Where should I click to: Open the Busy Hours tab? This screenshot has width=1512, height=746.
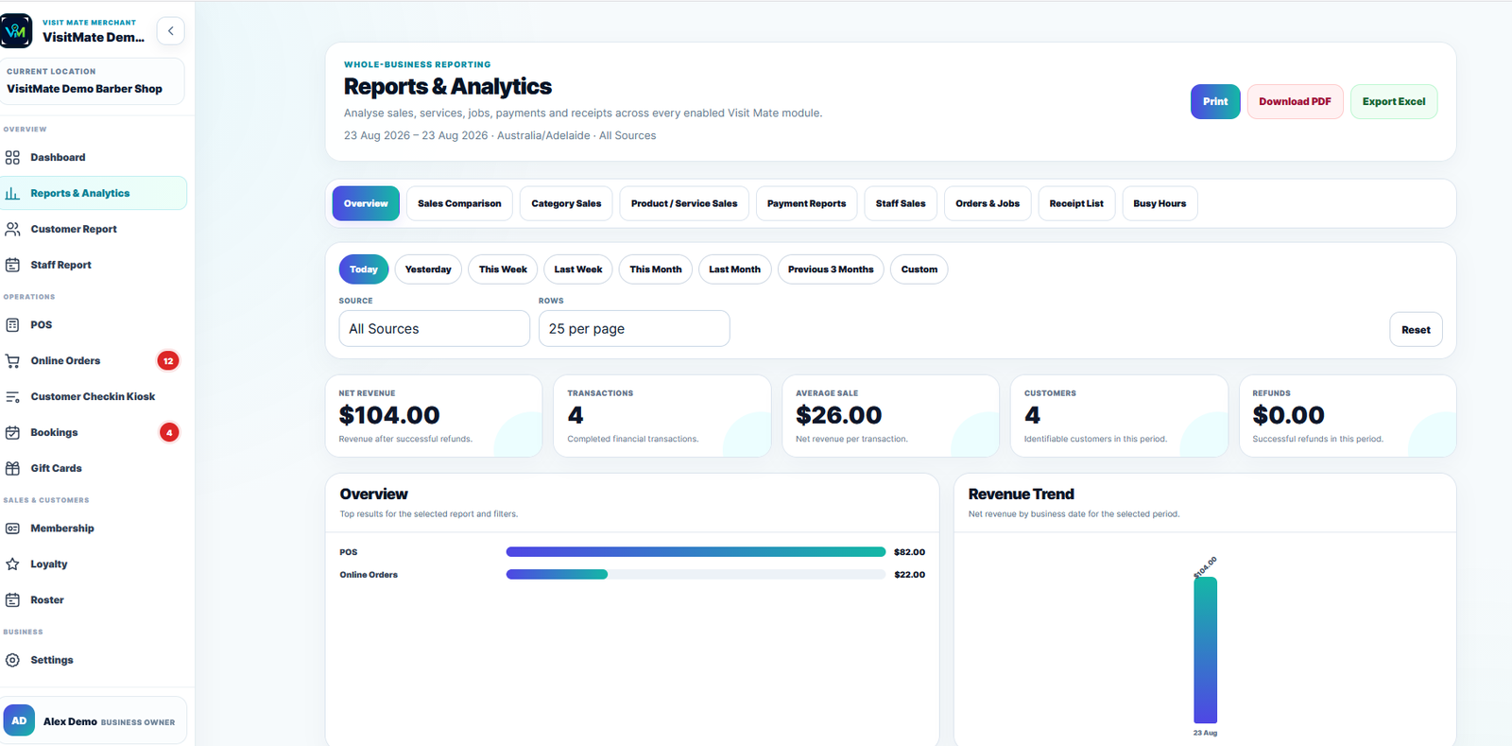[x=1160, y=203]
